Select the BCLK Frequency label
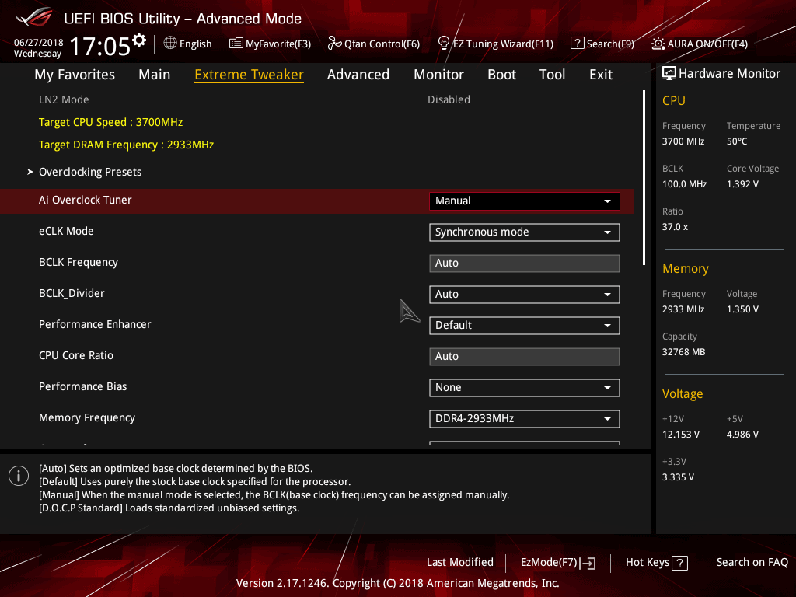 [x=79, y=263]
